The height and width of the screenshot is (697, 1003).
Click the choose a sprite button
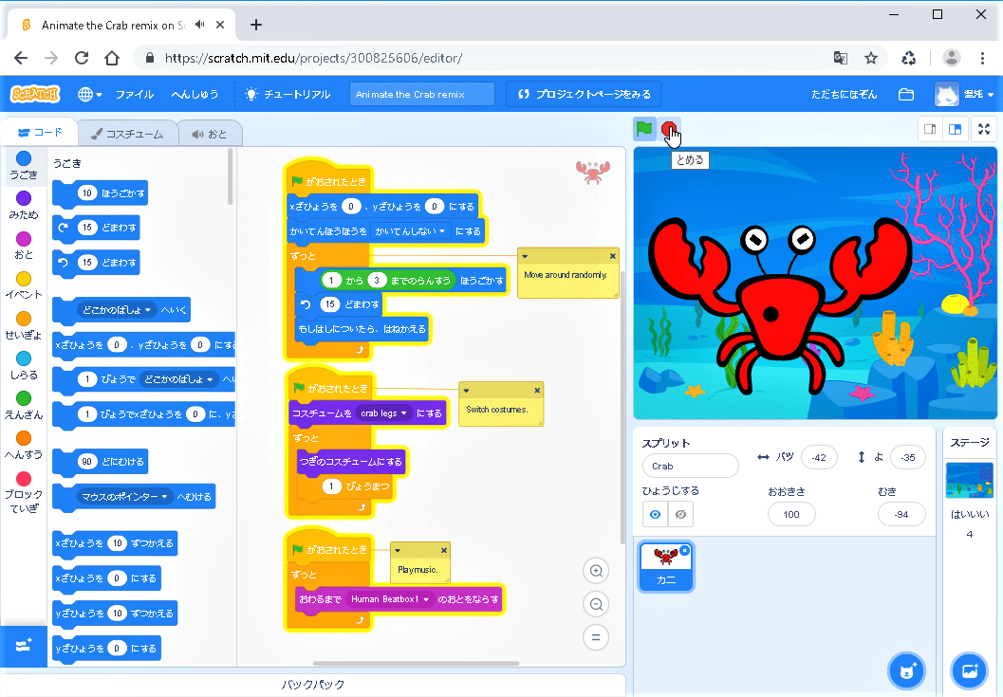906,670
